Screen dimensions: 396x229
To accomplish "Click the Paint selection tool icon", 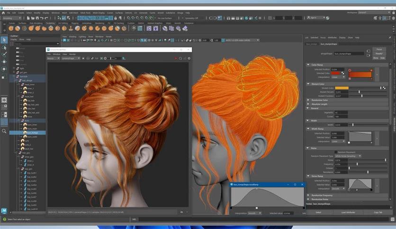I will pyautogui.click(x=4, y=54).
